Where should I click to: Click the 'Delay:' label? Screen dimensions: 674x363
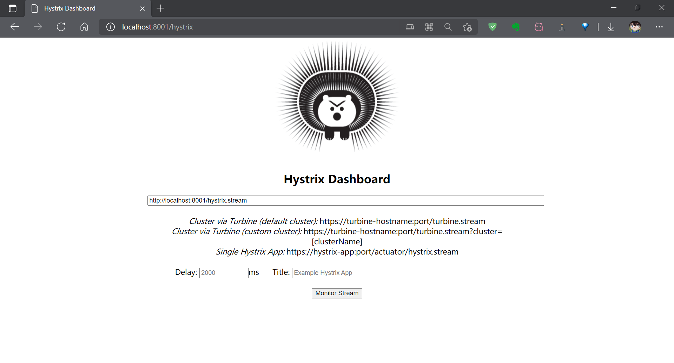click(186, 272)
